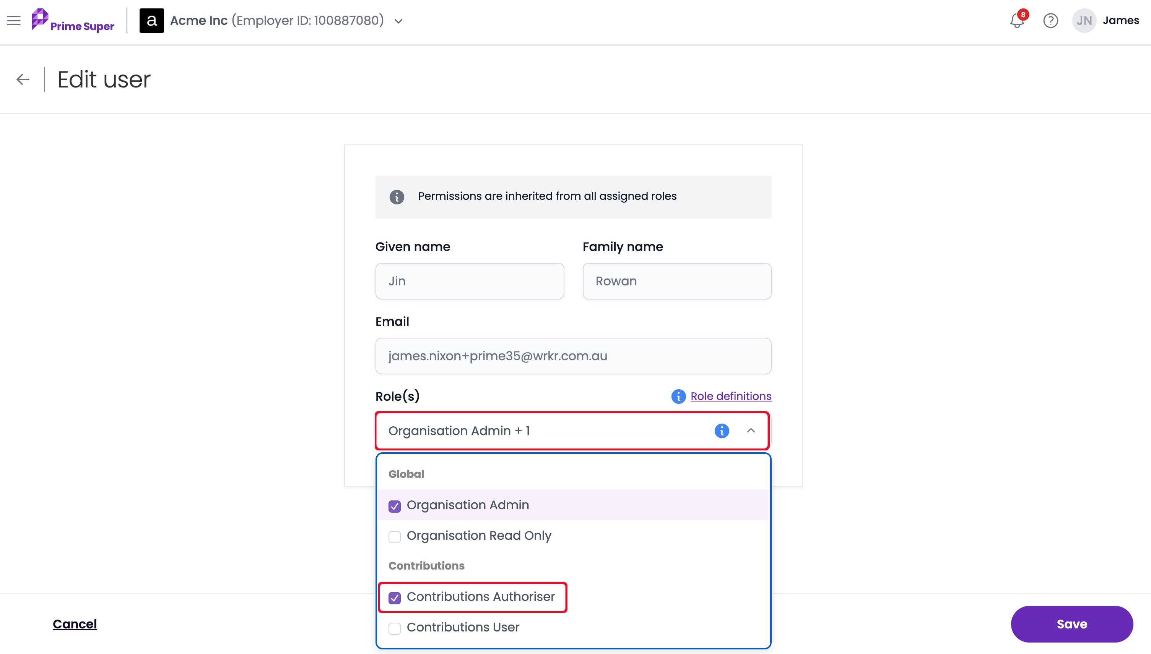Go back using the left arrow

click(23, 79)
